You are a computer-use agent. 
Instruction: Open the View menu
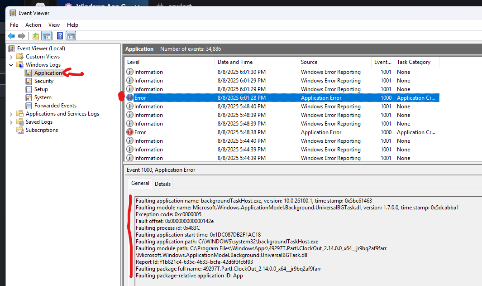[x=54, y=25]
